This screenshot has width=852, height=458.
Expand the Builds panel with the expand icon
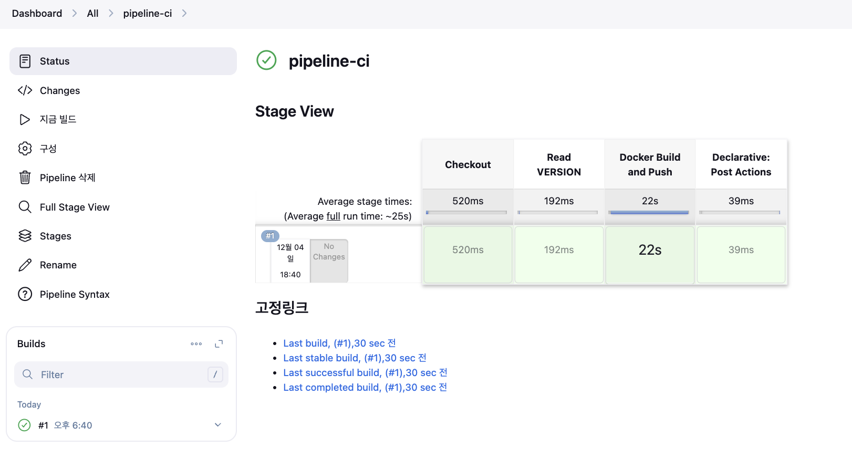pos(219,344)
